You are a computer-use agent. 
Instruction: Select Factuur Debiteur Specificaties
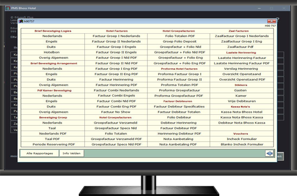tap(179, 106)
